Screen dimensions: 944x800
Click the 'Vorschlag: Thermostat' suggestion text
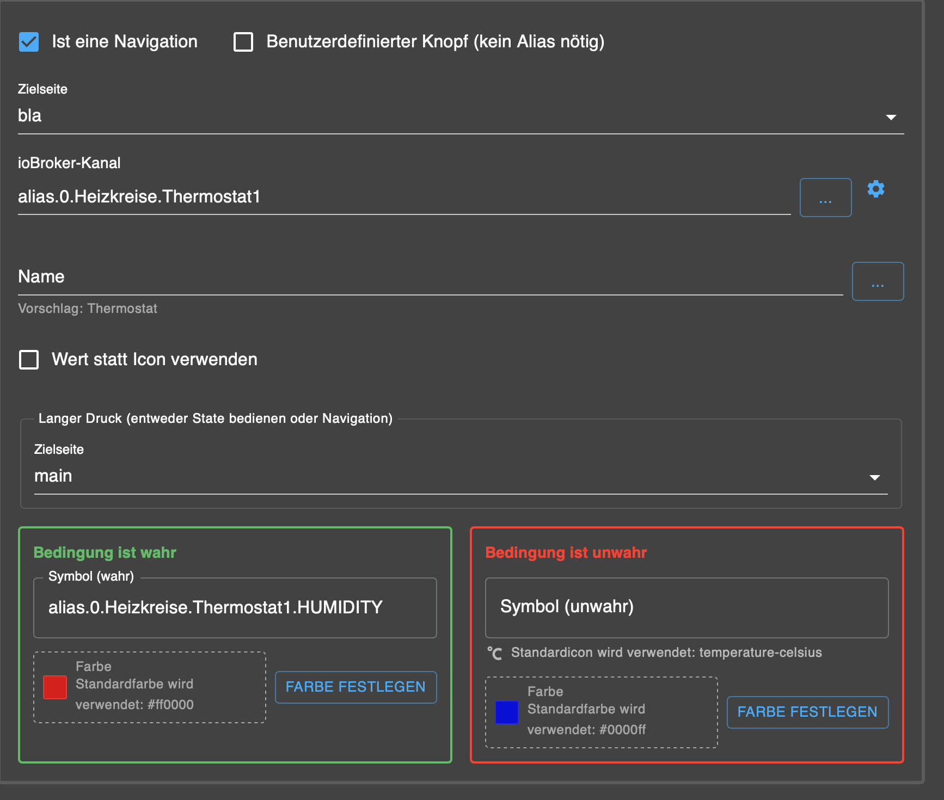pyautogui.click(x=87, y=308)
